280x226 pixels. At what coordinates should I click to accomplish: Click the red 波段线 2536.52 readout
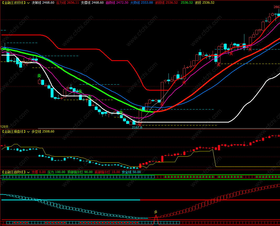coord(166,3)
